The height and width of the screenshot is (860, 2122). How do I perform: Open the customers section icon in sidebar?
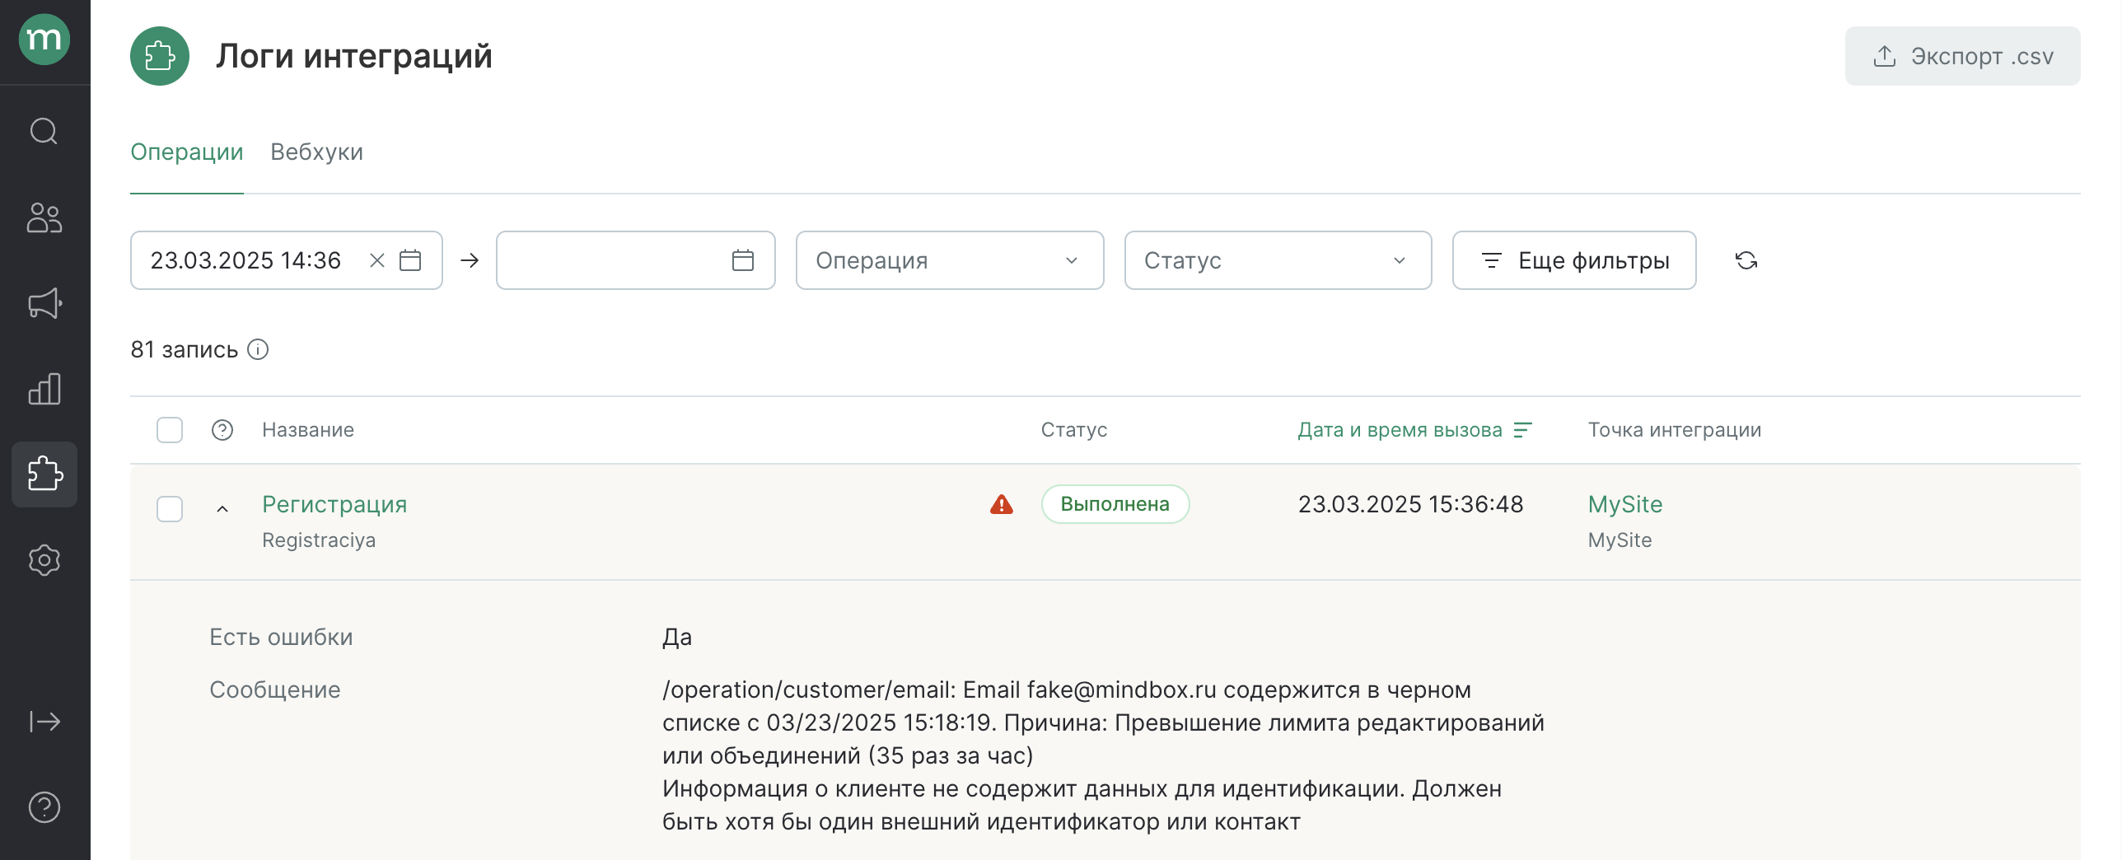tap(44, 218)
